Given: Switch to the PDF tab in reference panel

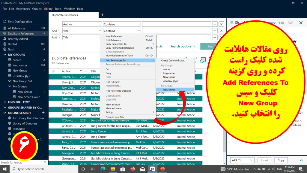Looking at the screenshot, I should pos(290,23).
